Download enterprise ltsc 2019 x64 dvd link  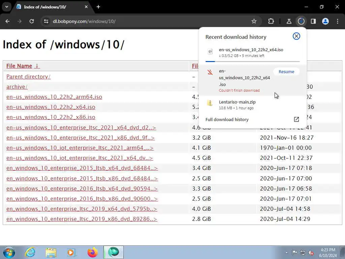[x=82, y=209]
